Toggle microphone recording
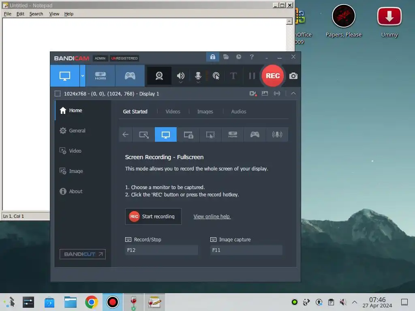The width and height of the screenshot is (415, 311). (x=198, y=76)
